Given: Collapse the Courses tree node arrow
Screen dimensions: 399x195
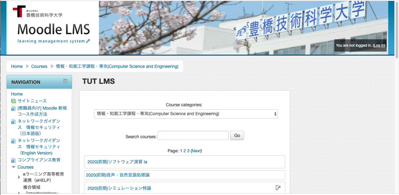Looking at the screenshot, I should [x=14, y=167].
